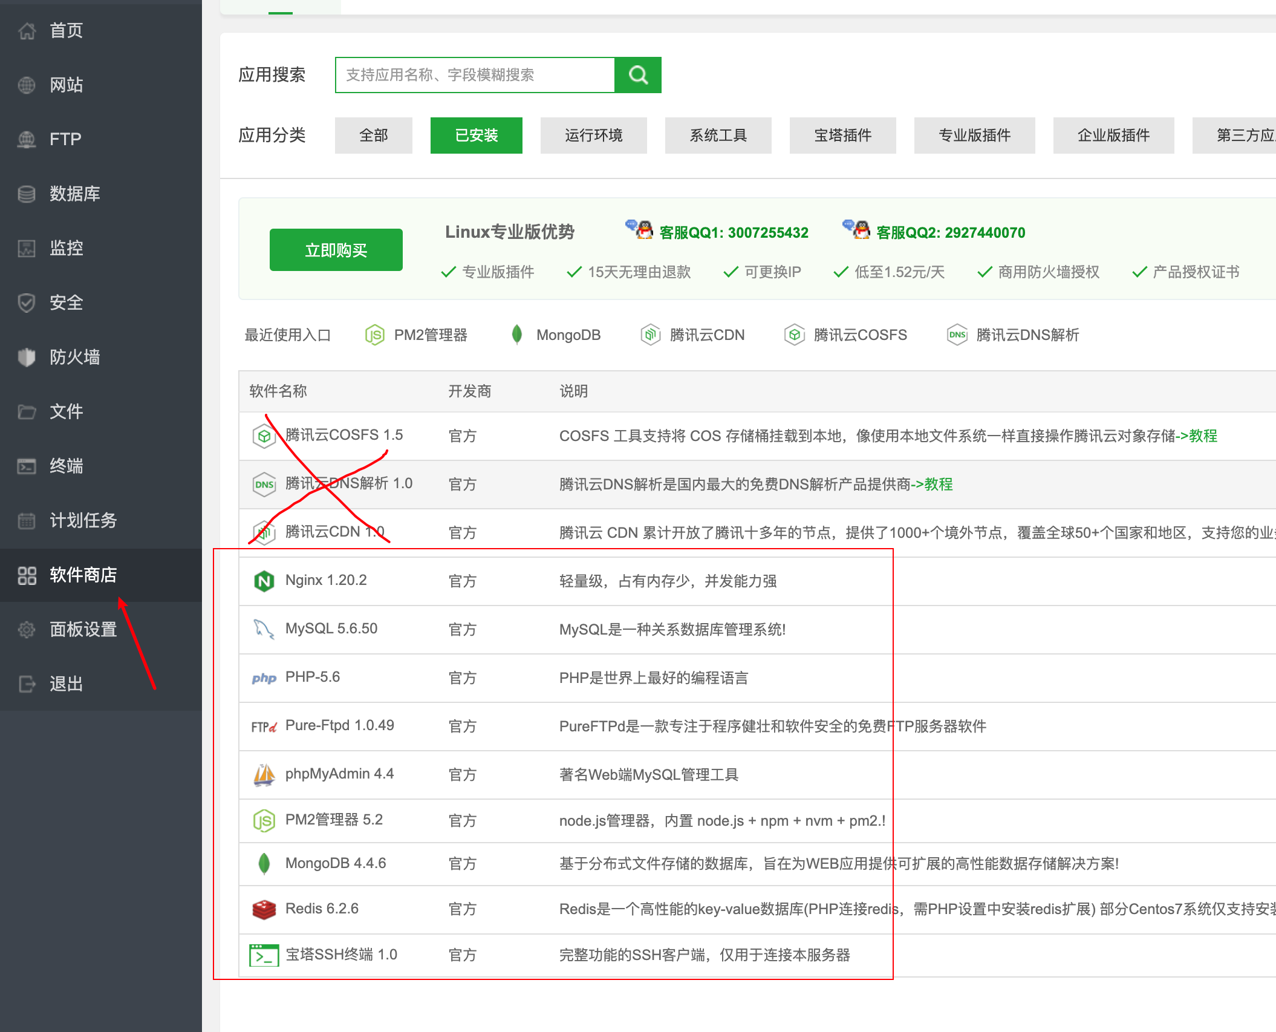The image size is (1276, 1032).
Task: Click the 计划任务 calendar icon
Action: (x=27, y=520)
